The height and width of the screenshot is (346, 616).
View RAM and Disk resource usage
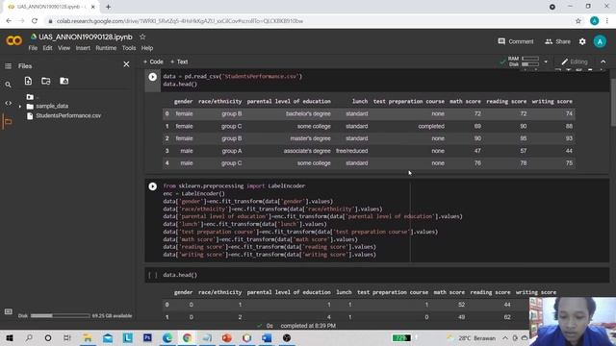point(524,62)
